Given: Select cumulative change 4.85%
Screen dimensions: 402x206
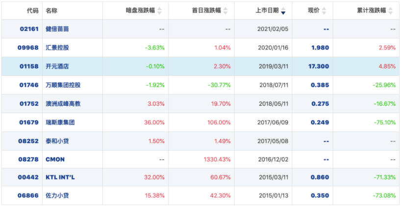Looking at the screenshot, I should point(387,66).
